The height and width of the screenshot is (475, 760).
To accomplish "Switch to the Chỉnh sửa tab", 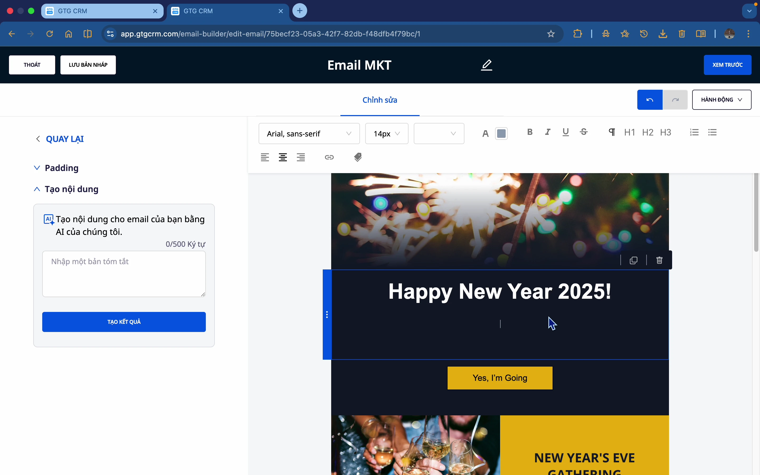I will point(379,100).
